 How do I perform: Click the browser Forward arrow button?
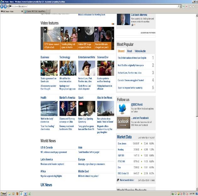click(x=5, y=6)
